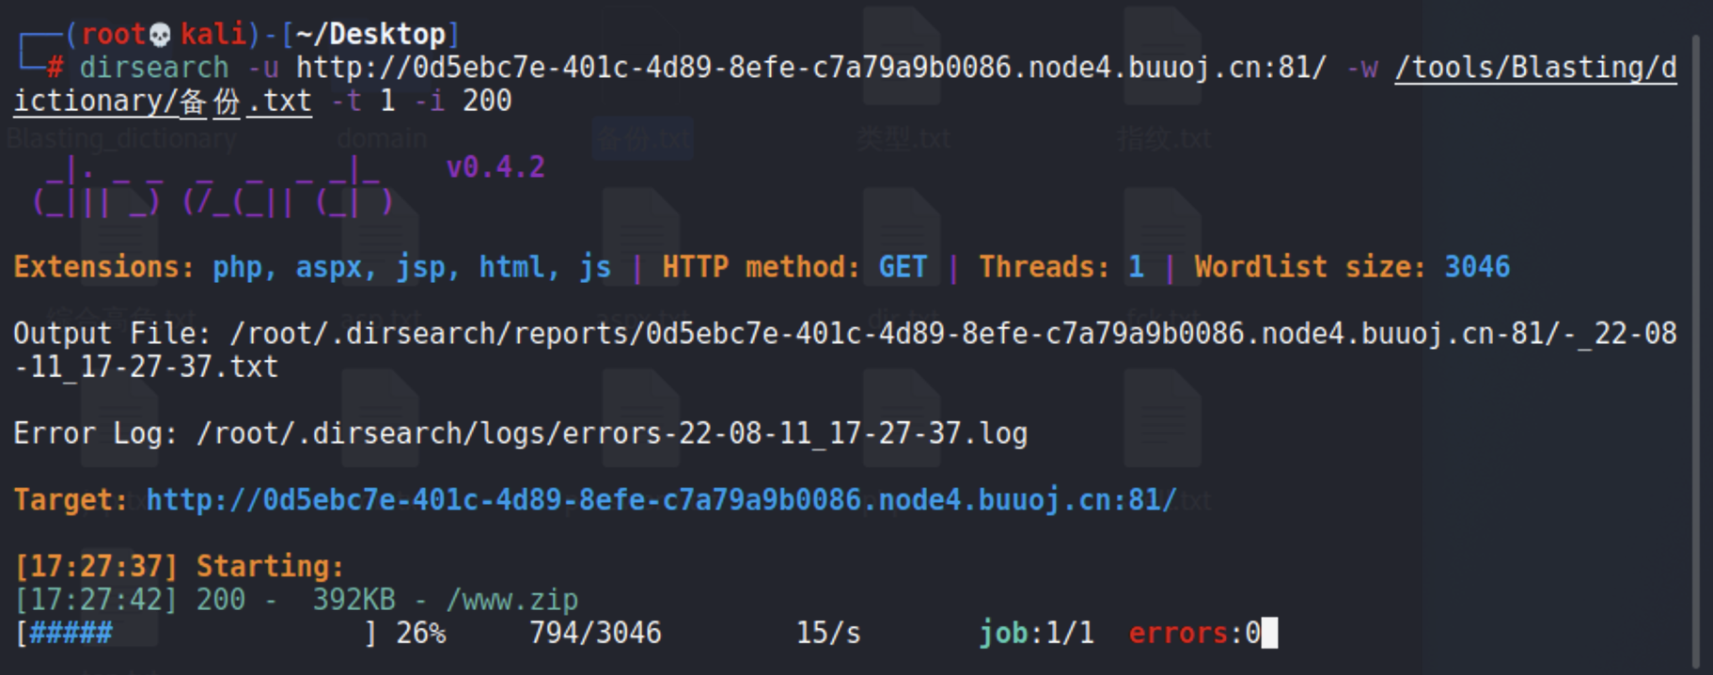Click the faded 指纹.txt desktop file label

pyautogui.click(x=1164, y=139)
